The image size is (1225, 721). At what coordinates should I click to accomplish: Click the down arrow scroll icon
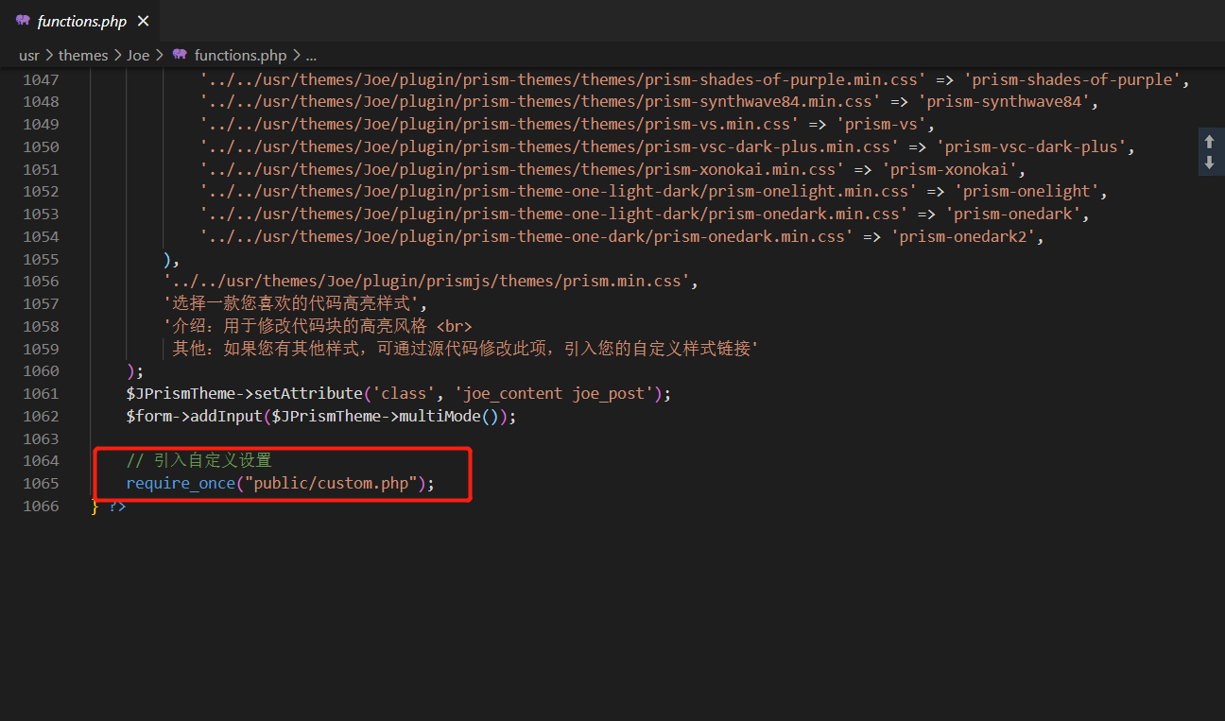[x=1209, y=163]
